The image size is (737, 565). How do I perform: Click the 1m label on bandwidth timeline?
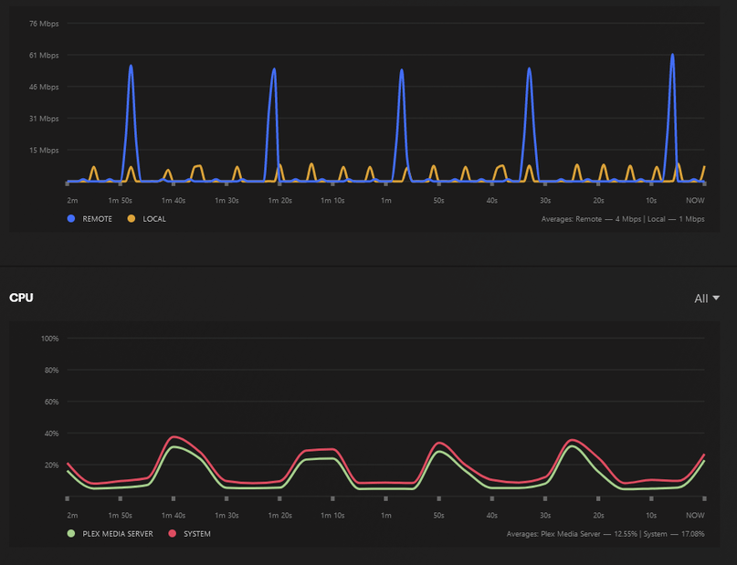(x=386, y=201)
